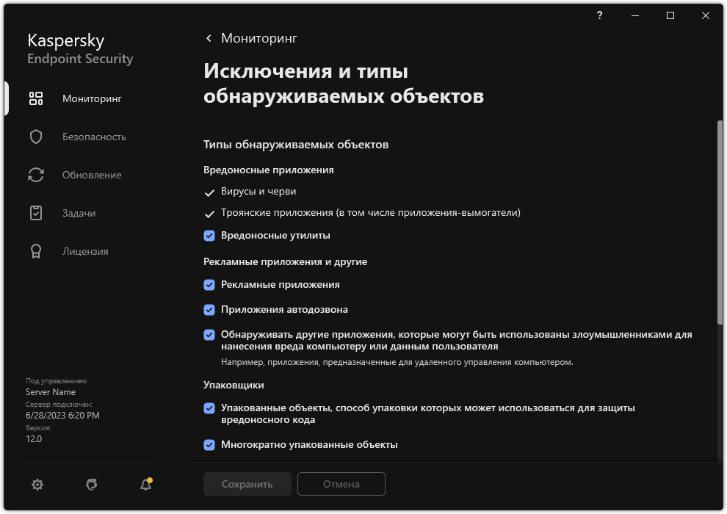Image resolution: width=727 pixels, height=514 pixels.
Task: Disable the Вредоносные утилиты checkbox
Action: pos(210,235)
